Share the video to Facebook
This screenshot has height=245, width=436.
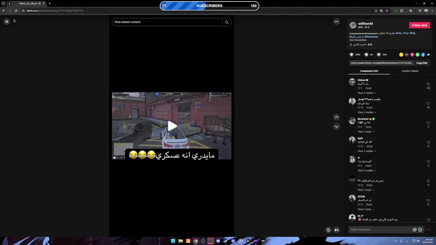[x=423, y=54]
